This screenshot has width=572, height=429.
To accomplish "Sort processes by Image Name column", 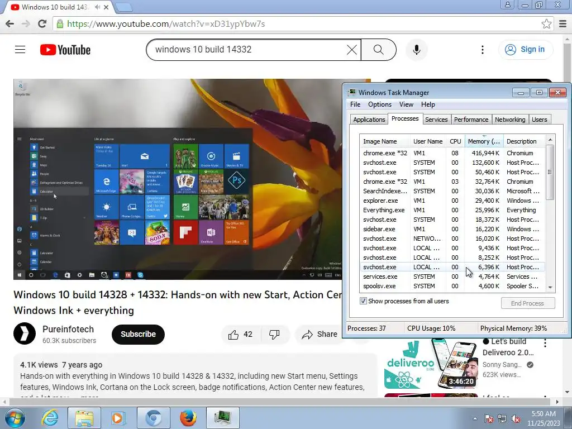I will coord(385,141).
